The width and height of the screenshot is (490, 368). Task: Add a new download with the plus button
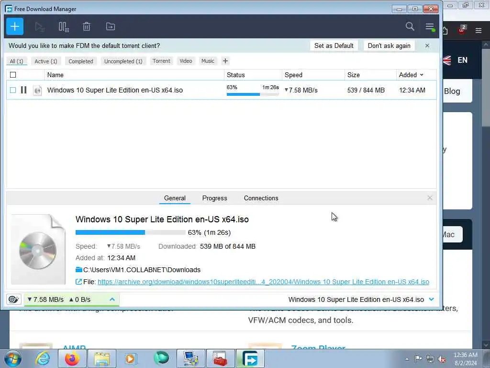point(15,27)
